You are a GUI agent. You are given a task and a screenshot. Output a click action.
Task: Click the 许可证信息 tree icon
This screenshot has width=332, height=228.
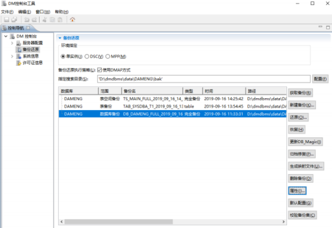19,63
